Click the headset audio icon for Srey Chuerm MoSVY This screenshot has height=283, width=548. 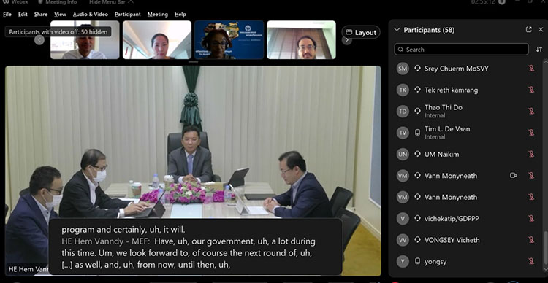(417, 69)
